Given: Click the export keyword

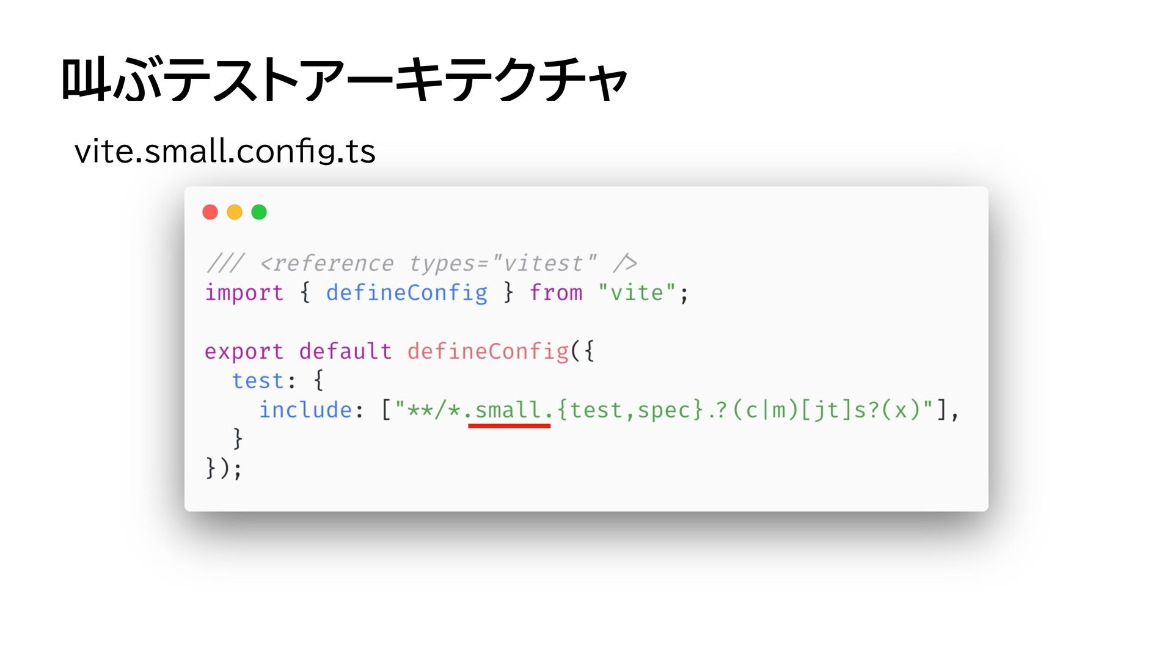Looking at the screenshot, I should [244, 351].
